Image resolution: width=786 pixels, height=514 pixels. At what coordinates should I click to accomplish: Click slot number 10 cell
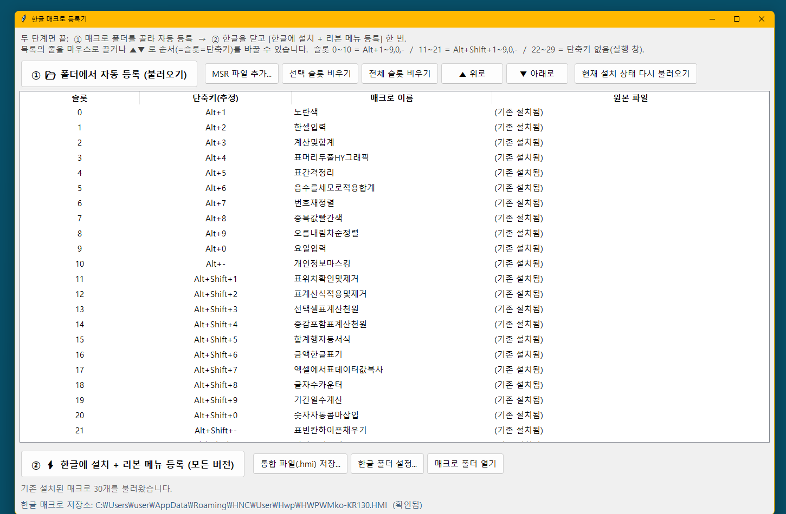pos(80,264)
